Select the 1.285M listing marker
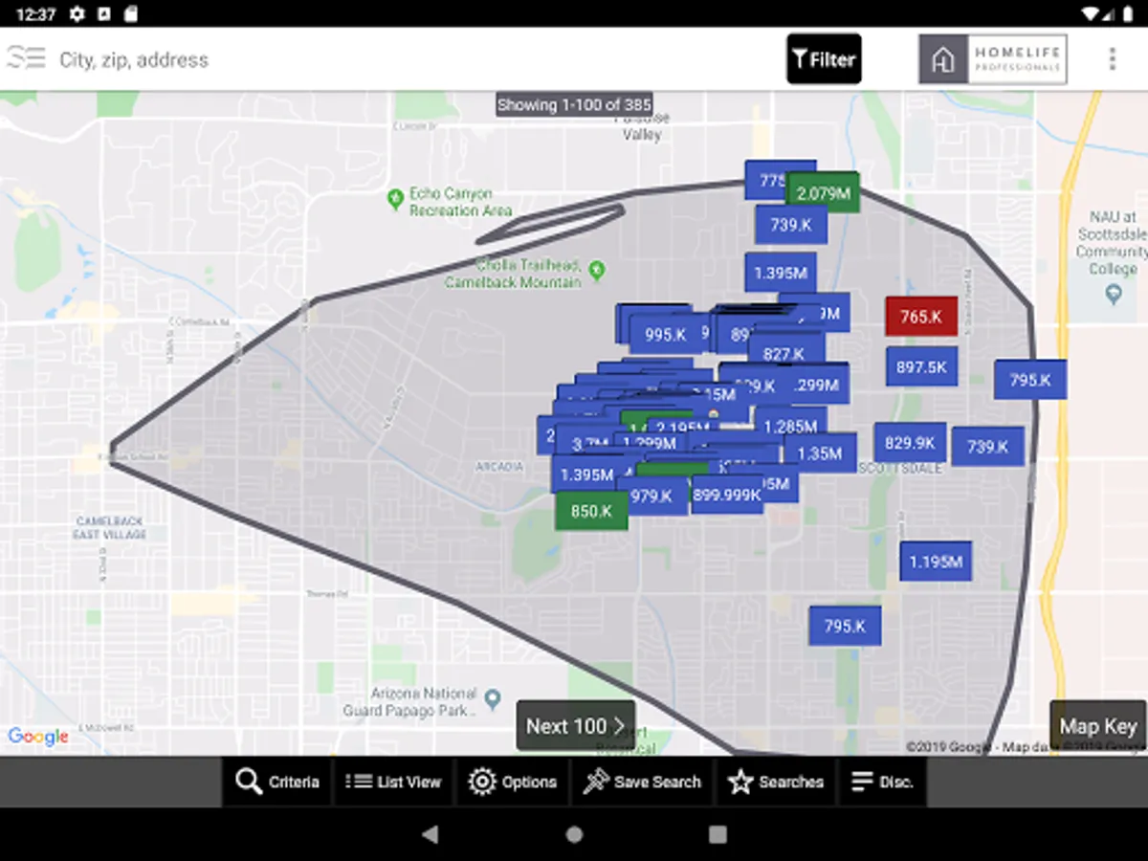The height and width of the screenshot is (861, 1148). pyautogui.click(x=791, y=427)
